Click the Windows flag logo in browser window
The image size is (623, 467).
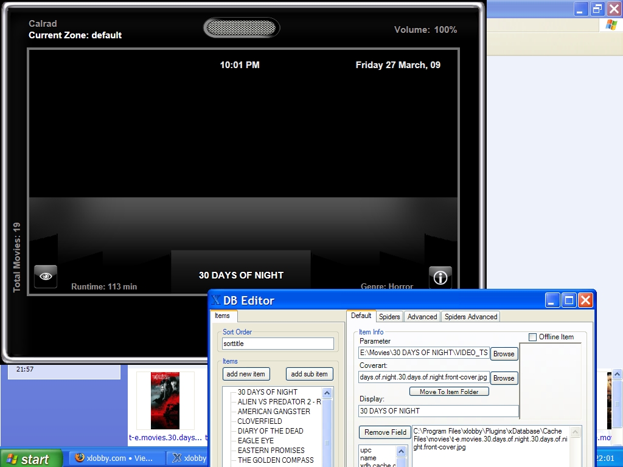(611, 25)
